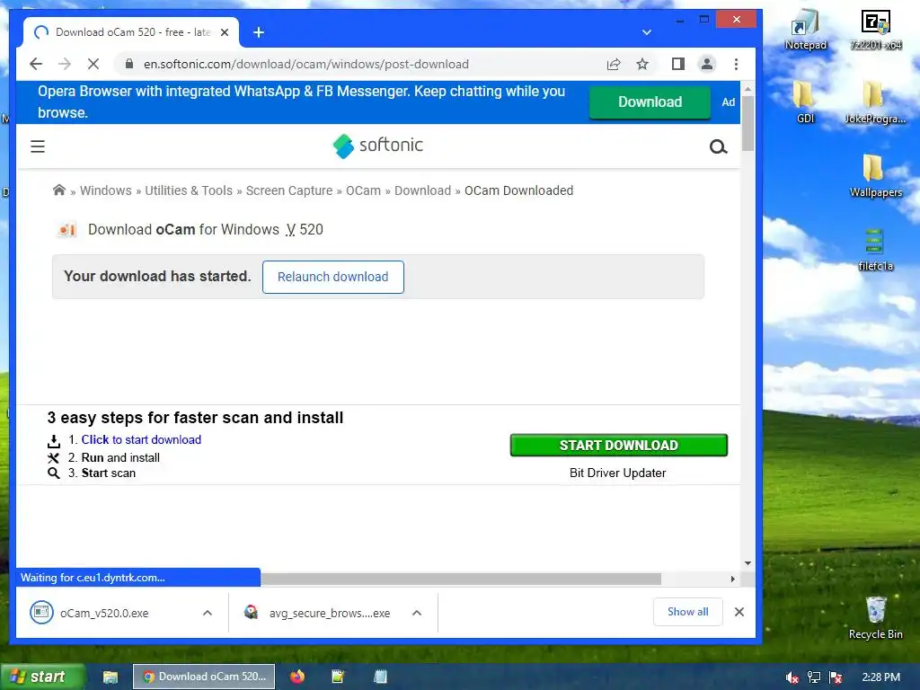Click the breadcrumb home icon
920x690 pixels.
coord(58,190)
